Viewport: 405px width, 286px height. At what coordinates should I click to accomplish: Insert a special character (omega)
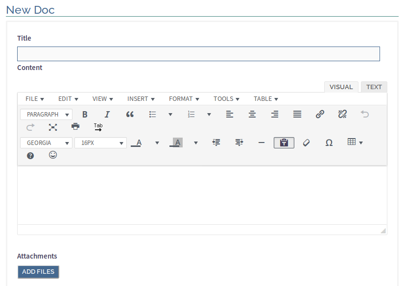(329, 143)
